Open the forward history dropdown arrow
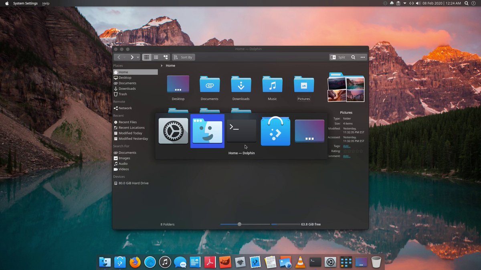This screenshot has height=270, width=481. (138, 57)
